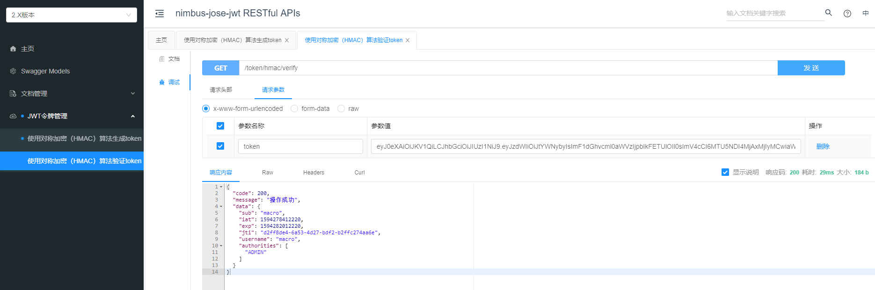The width and height of the screenshot is (875, 290).
Task: Fold JSON at line 1
Action: point(221,187)
